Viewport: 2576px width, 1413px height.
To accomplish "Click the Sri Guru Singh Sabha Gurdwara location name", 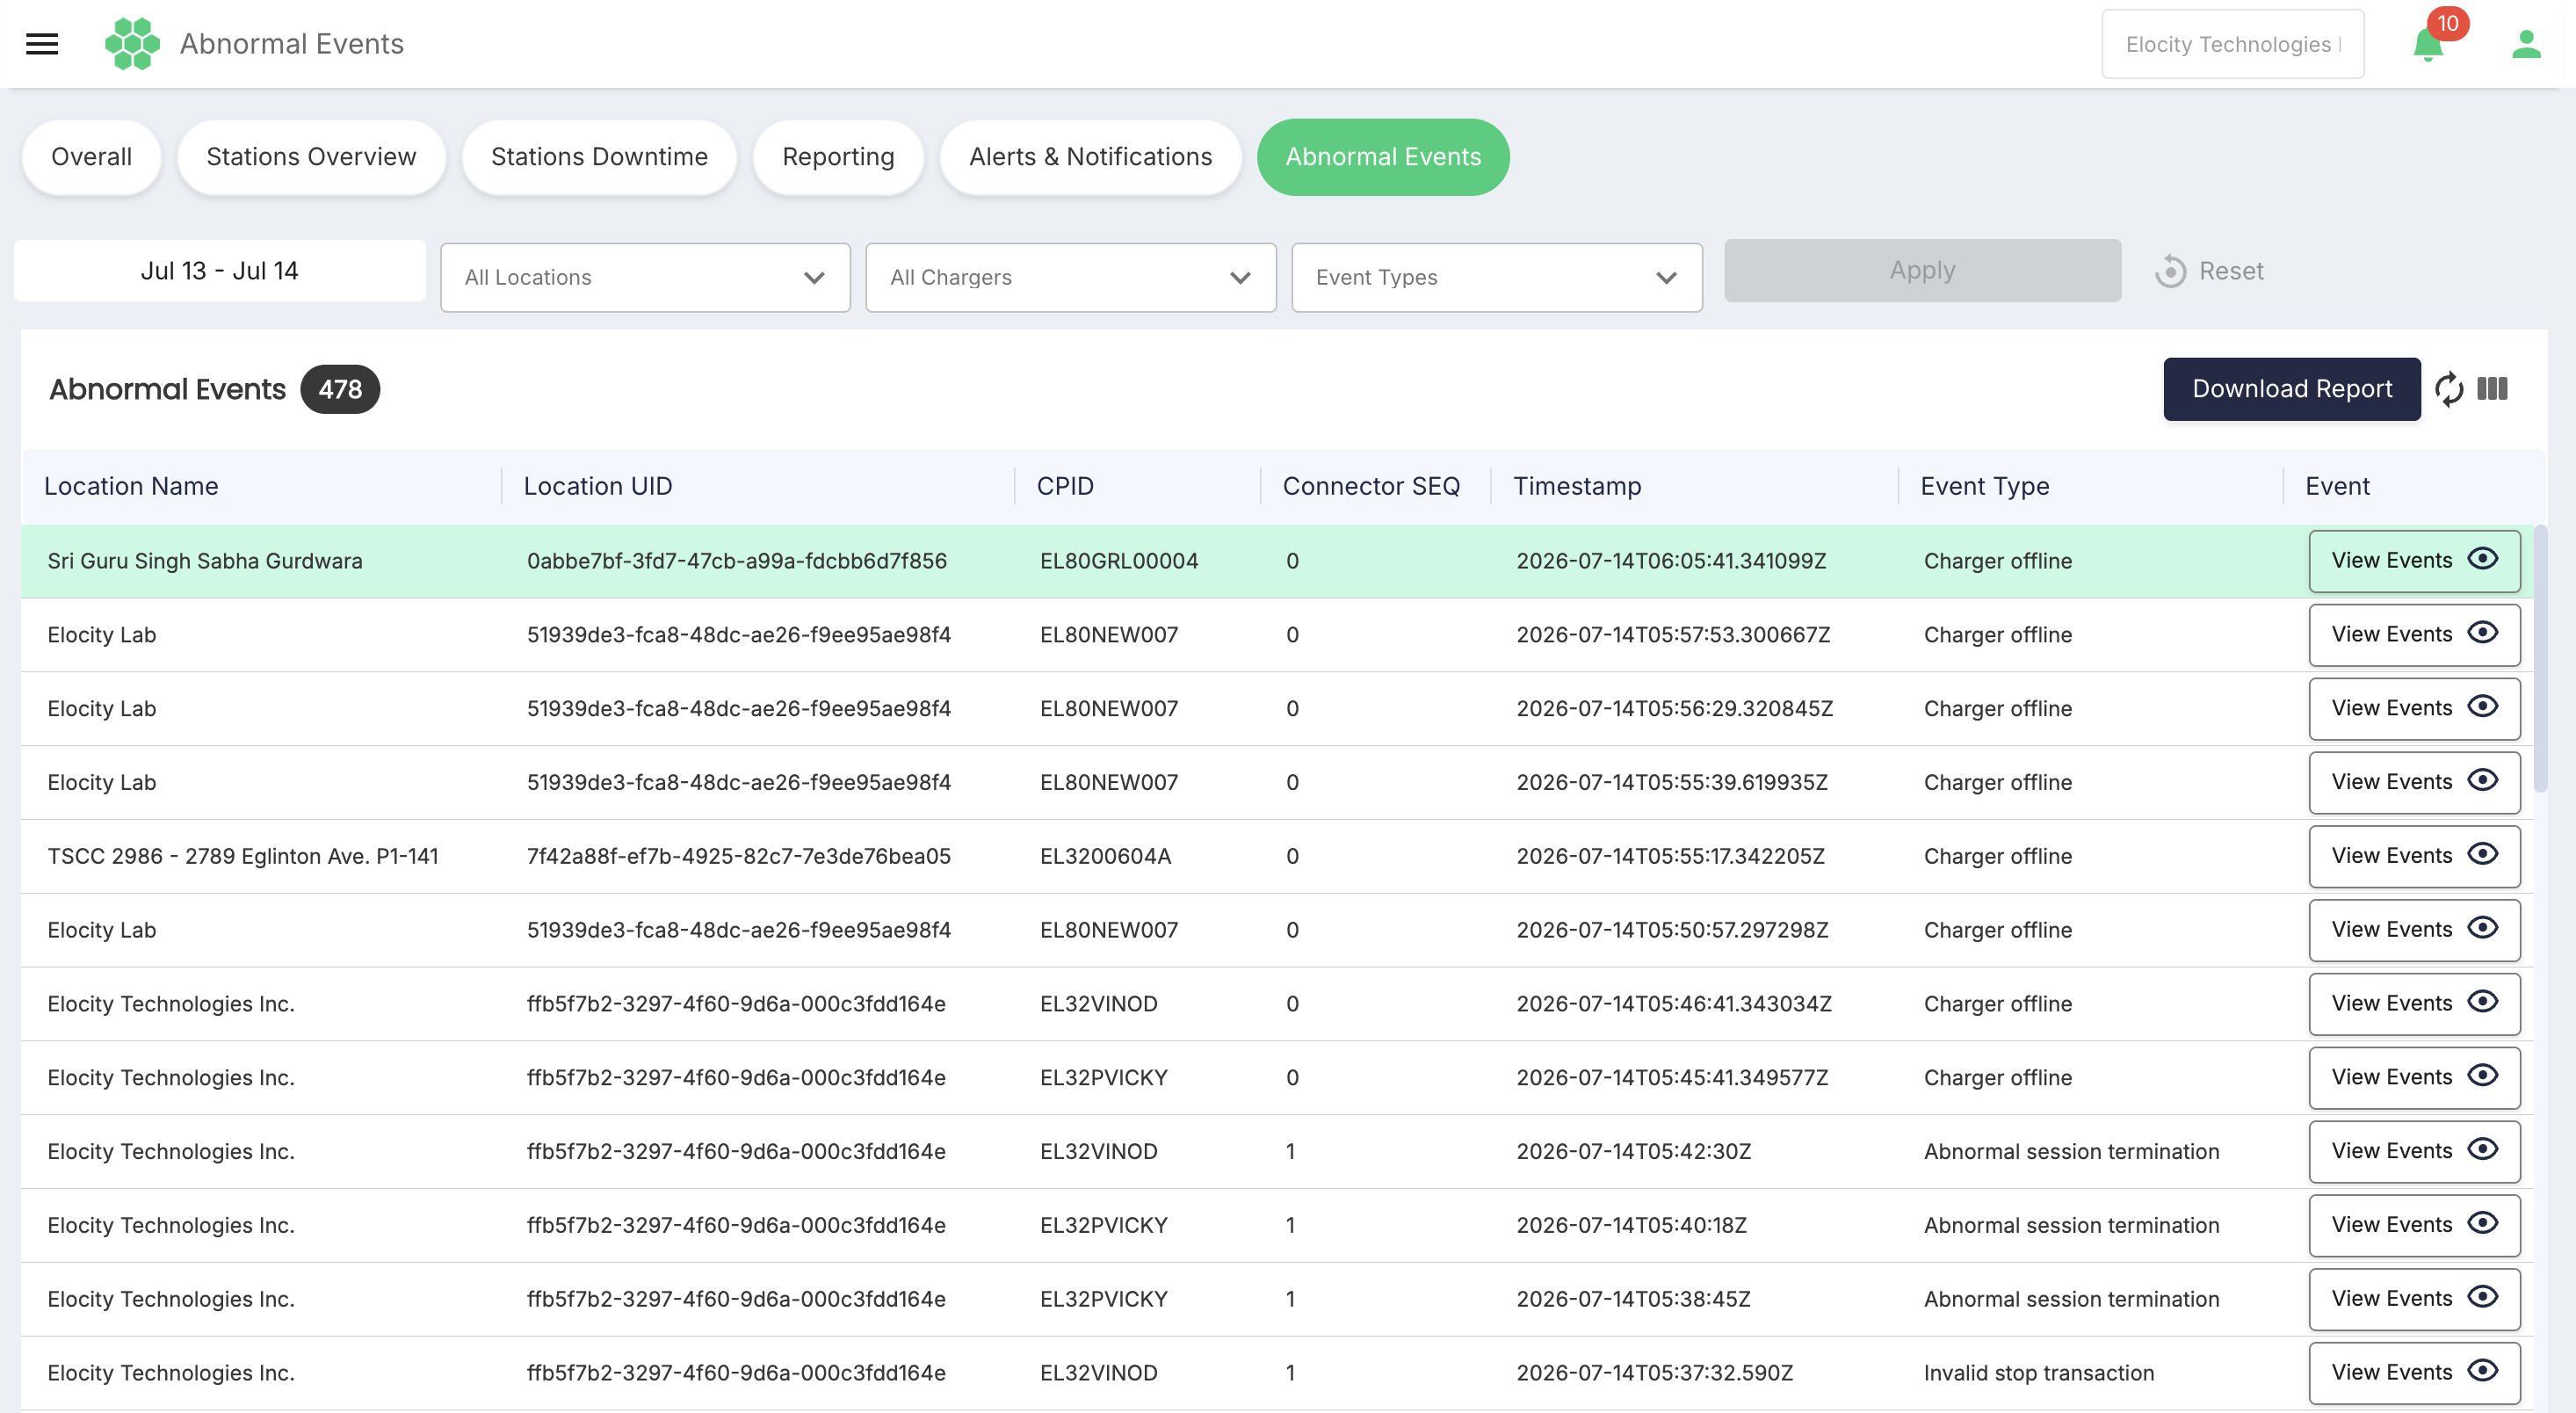I will (205, 561).
